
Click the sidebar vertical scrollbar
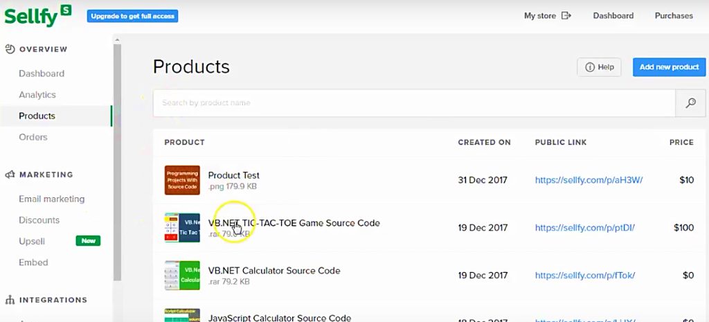[117, 159]
